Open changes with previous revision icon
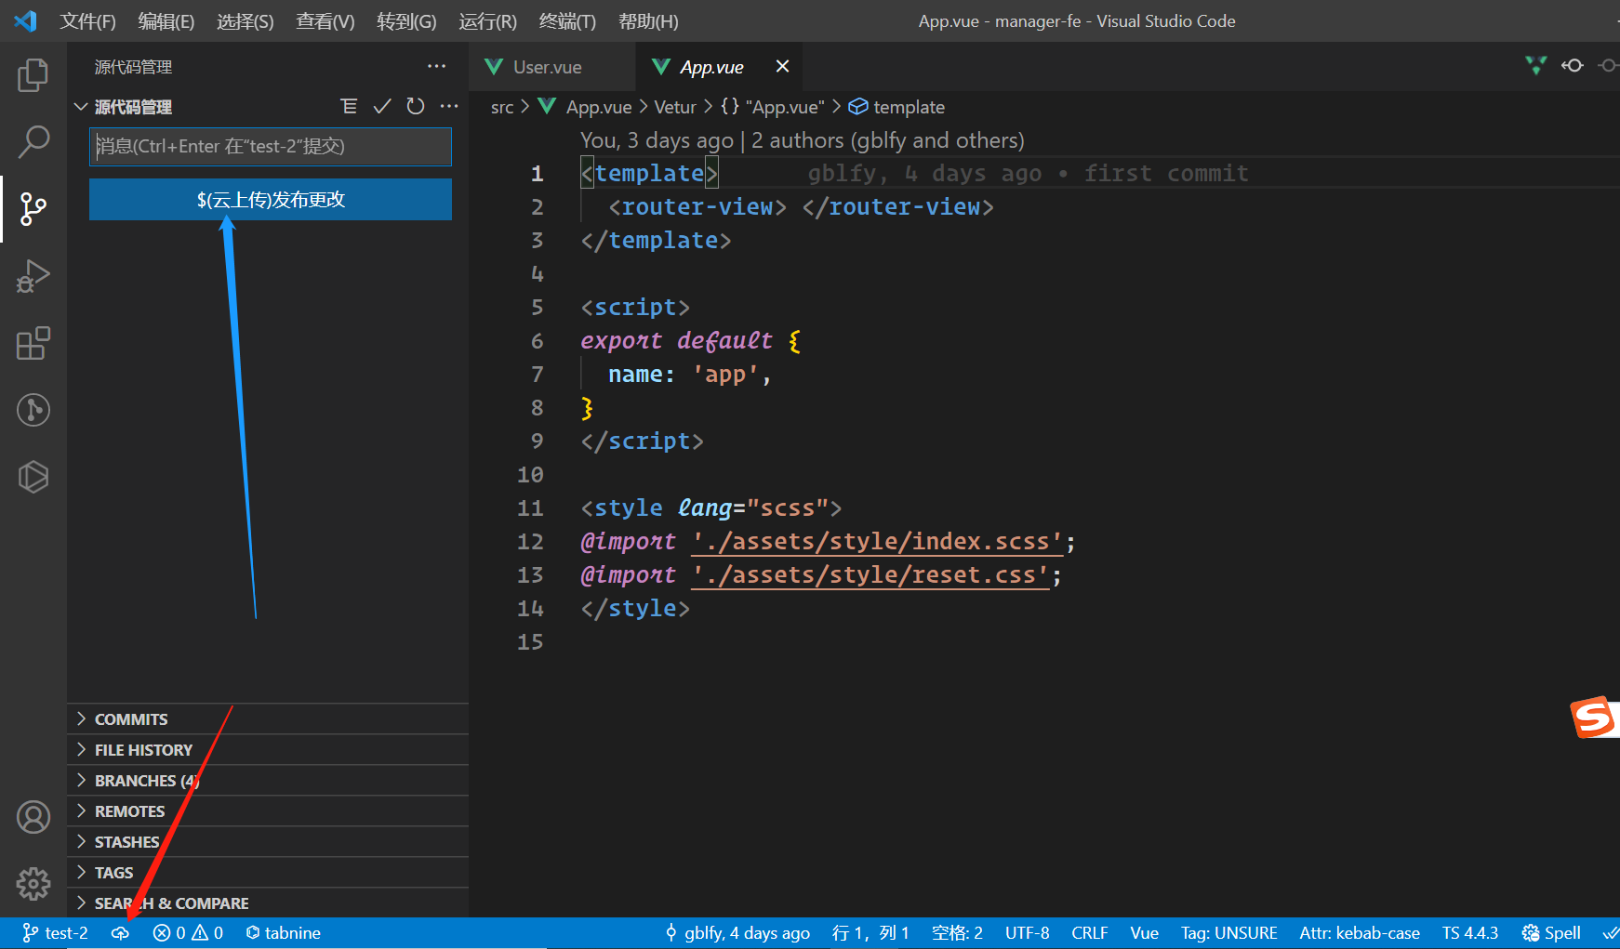The width and height of the screenshot is (1620, 949). (1573, 65)
